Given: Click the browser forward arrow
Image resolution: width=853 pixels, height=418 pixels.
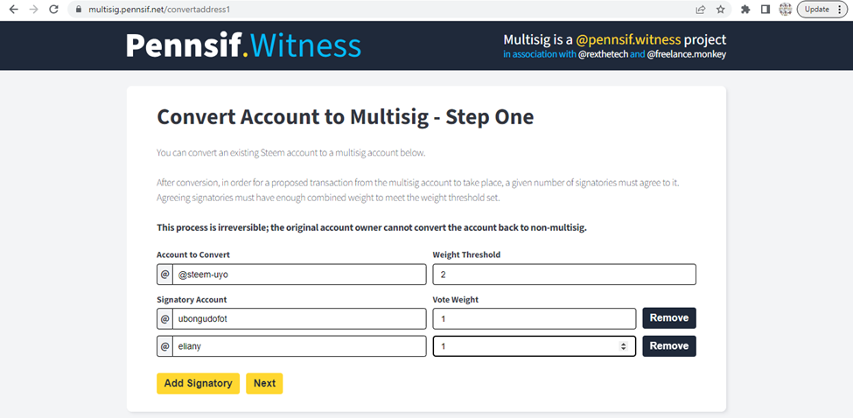Looking at the screenshot, I should pos(34,10).
